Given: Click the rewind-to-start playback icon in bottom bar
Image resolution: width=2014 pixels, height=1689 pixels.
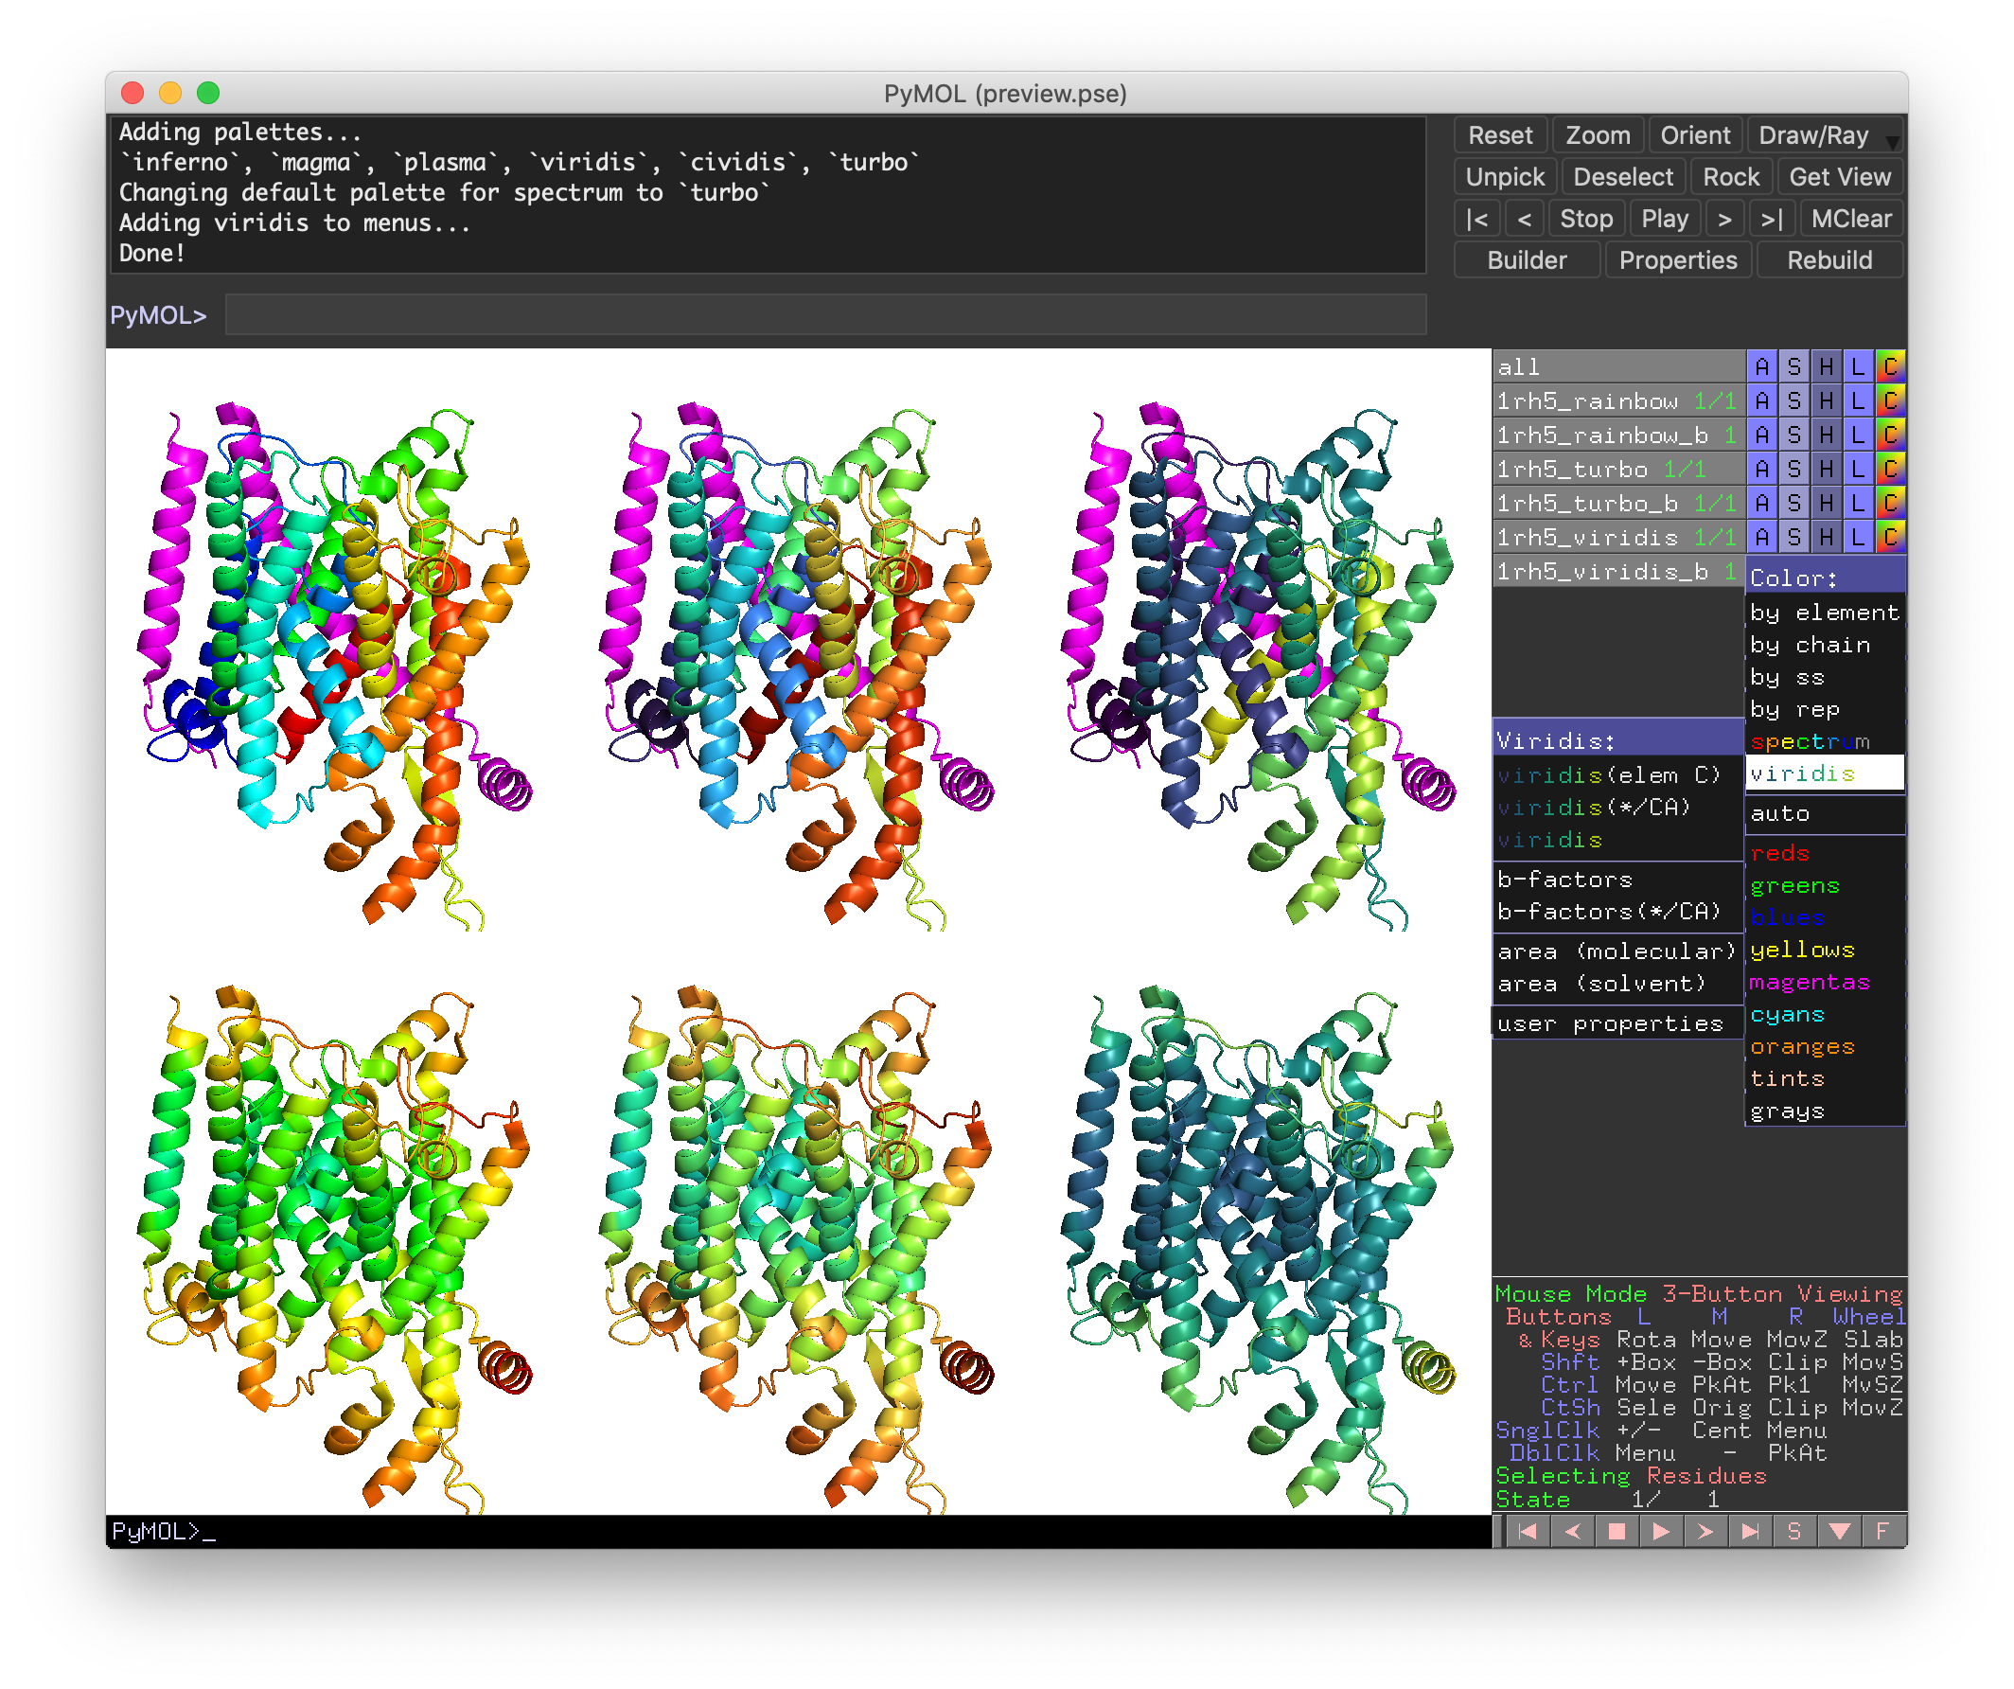Looking at the screenshot, I should 1528,1531.
